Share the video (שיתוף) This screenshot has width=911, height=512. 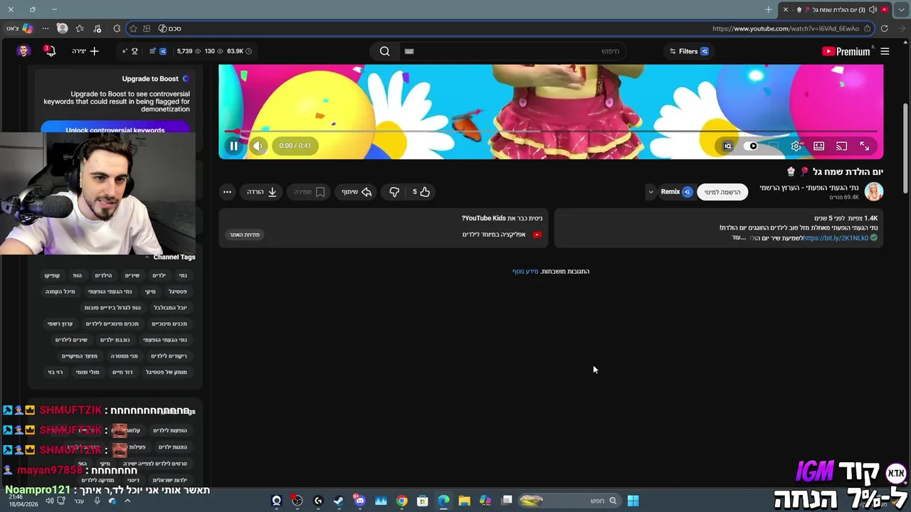(357, 192)
